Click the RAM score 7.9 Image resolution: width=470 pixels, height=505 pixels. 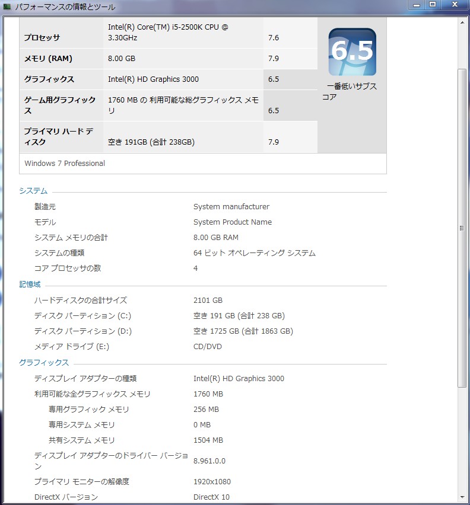coord(274,59)
